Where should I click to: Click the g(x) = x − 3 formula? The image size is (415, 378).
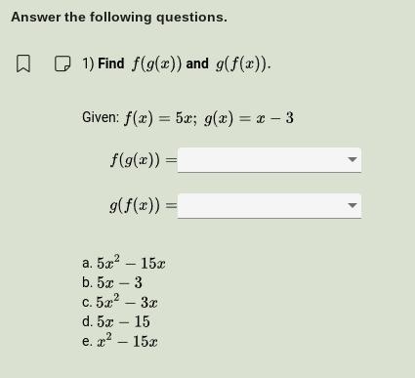(x=249, y=118)
